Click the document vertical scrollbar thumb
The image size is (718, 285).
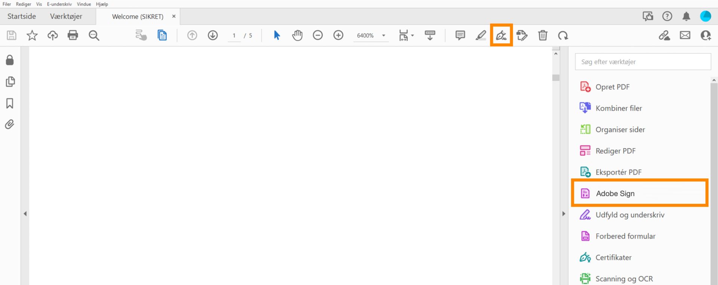pyautogui.click(x=556, y=77)
